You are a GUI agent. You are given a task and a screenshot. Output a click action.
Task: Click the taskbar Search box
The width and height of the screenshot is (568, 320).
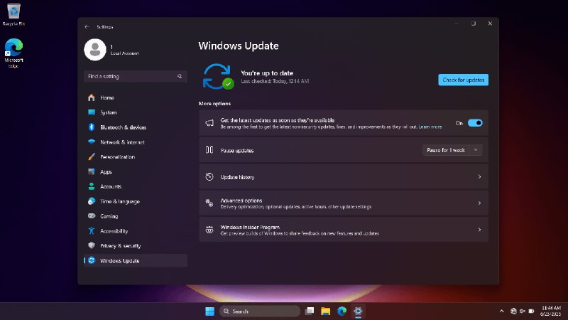coord(260,311)
